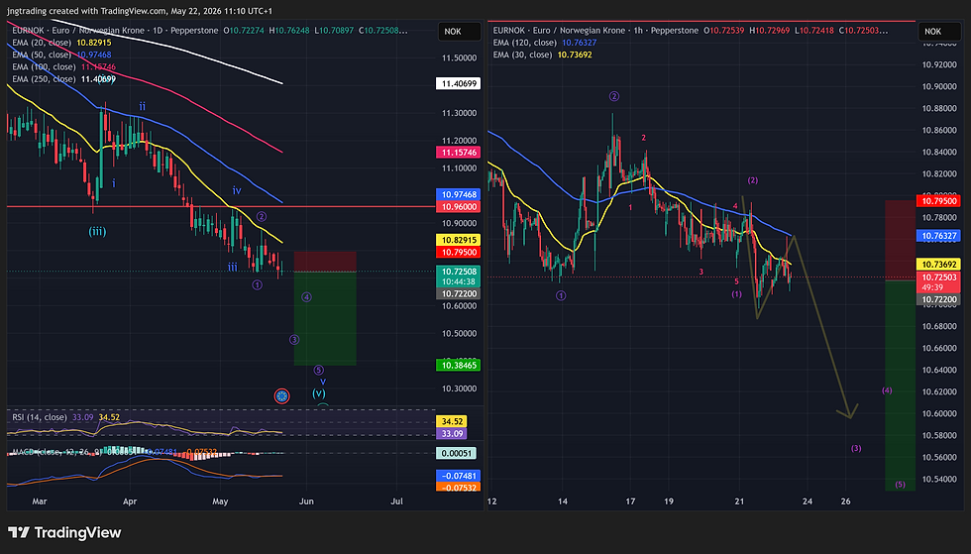Select the purple (4) projection label on 1h chart
The height and width of the screenshot is (554, 971).
pos(887,390)
